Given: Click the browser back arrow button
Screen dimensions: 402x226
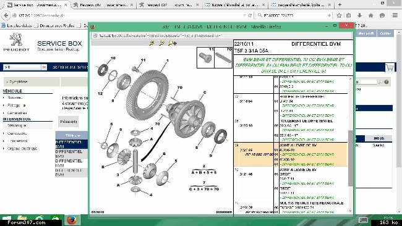Looking at the screenshot, I should tap(6, 15).
